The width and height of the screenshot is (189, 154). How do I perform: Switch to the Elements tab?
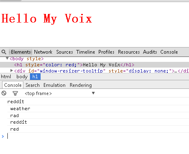tap(21, 52)
